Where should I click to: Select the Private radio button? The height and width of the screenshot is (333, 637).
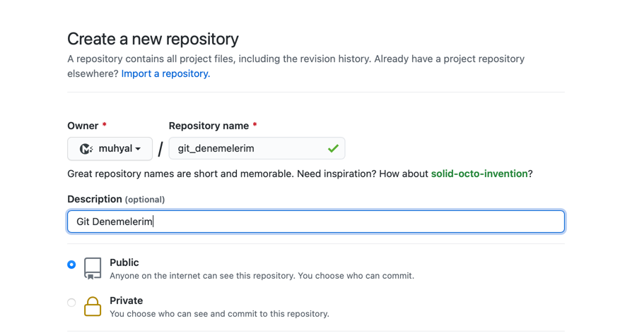(71, 303)
